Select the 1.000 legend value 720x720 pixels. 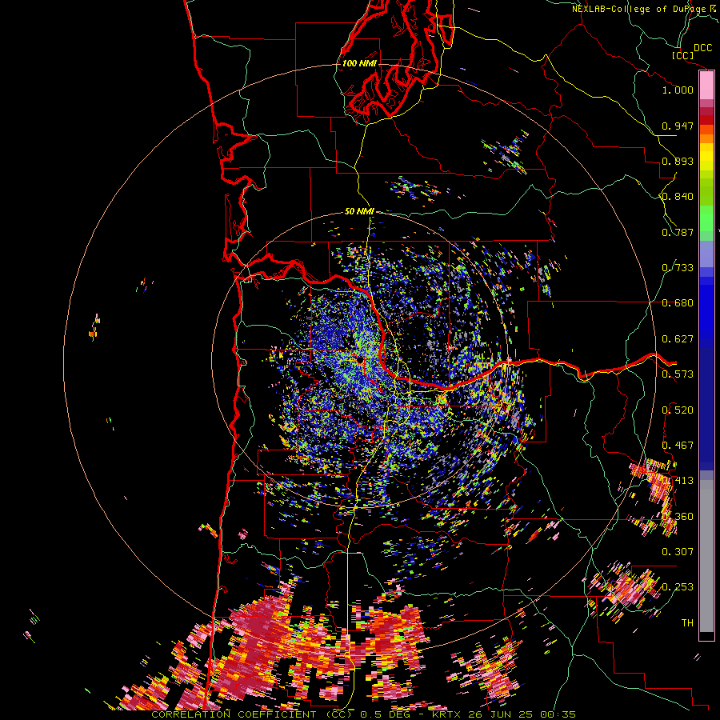(678, 90)
